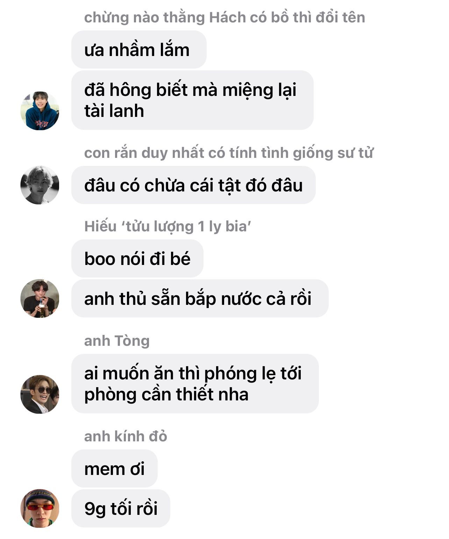Select the message 'ưa nhầm lắm'
Image resolution: width=449 pixels, height=539 pixels.
(139, 50)
